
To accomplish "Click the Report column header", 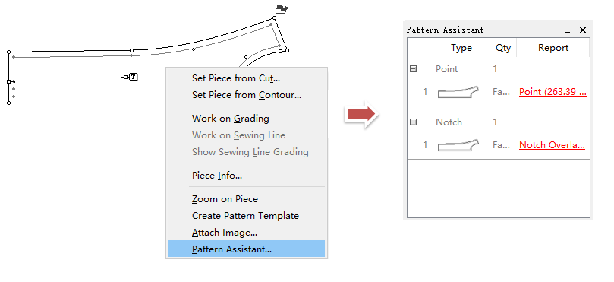I will 553,48.
